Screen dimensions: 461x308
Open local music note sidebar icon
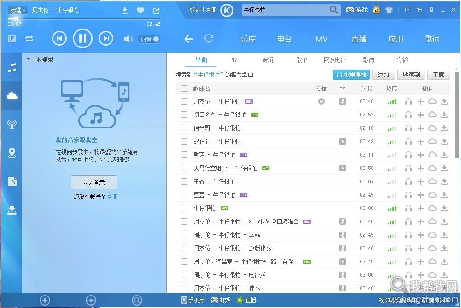[x=12, y=68]
